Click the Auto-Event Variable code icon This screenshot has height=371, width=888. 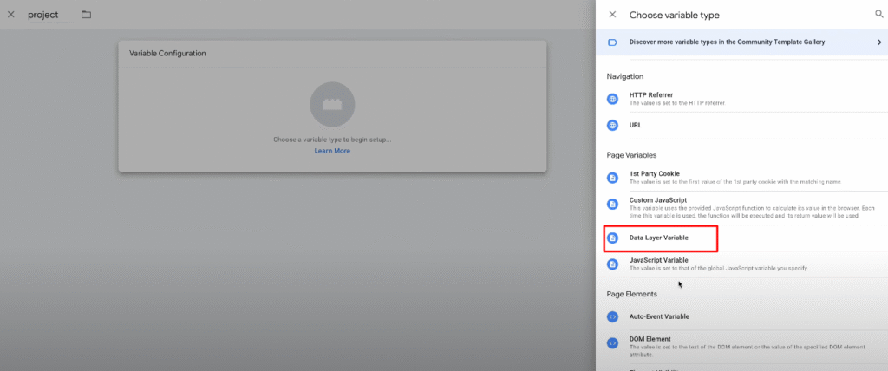pyautogui.click(x=612, y=316)
